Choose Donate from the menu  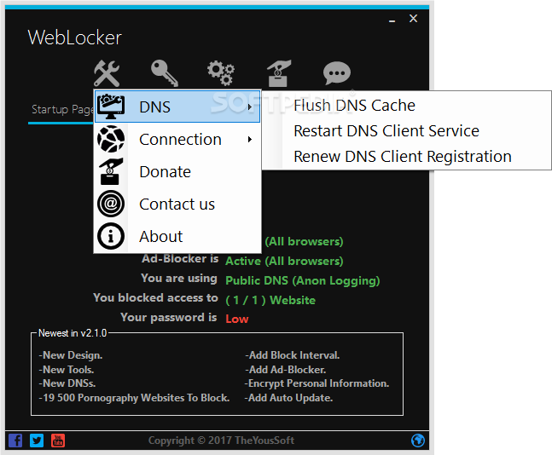point(177,171)
